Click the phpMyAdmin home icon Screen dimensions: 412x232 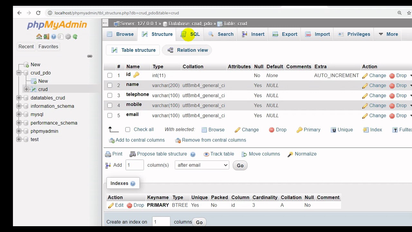[39, 37]
